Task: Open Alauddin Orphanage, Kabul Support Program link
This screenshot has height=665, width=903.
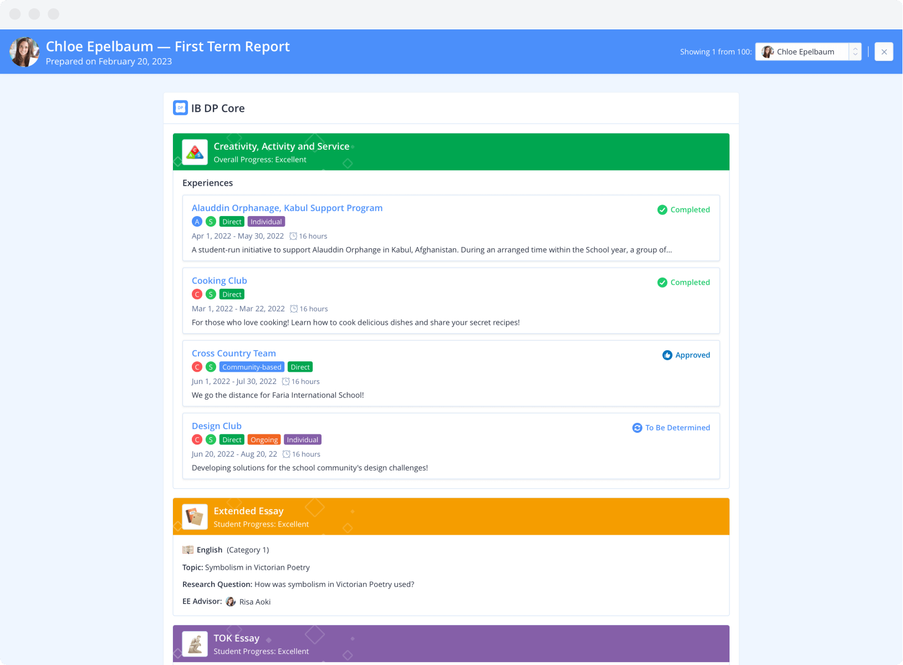Action: point(287,208)
